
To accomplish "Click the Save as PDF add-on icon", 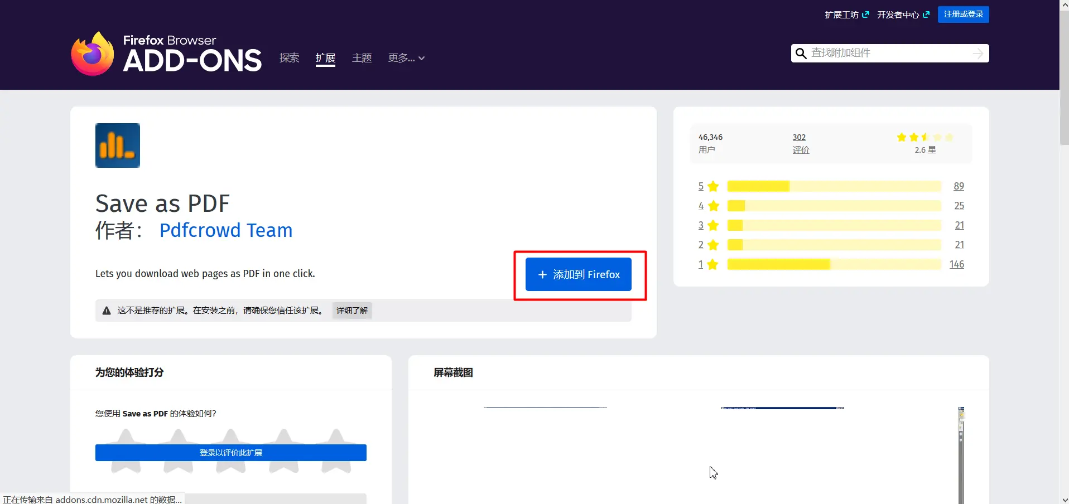I will pos(117,145).
